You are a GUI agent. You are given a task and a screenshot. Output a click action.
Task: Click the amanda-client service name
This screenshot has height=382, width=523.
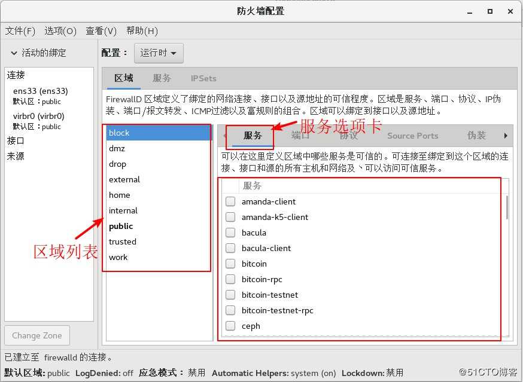pos(269,201)
